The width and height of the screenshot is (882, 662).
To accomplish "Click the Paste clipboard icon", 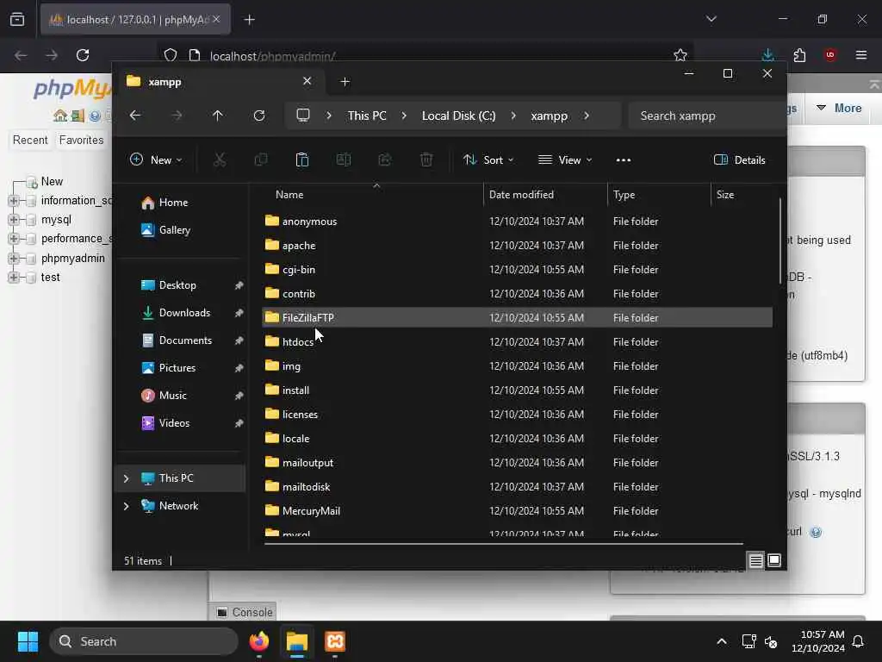I will coord(302,159).
